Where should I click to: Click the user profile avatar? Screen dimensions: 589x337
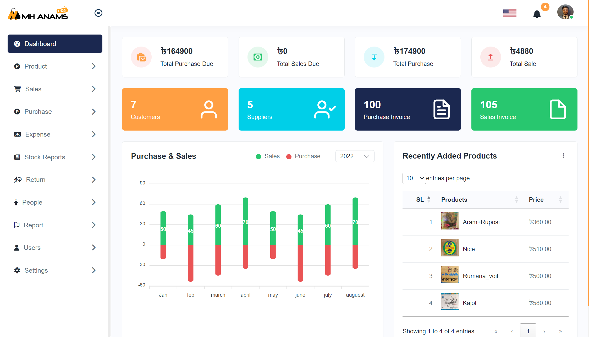(x=565, y=12)
